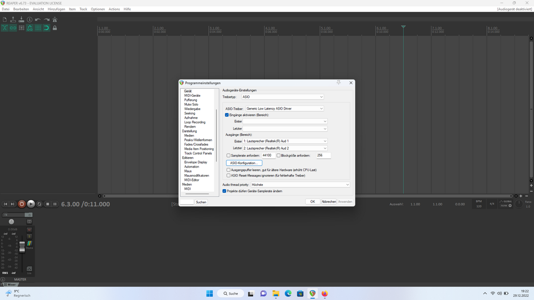534x300 pixels.
Task: Expand the ASIO-Treiber driver dropdown
Action: point(285,109)
